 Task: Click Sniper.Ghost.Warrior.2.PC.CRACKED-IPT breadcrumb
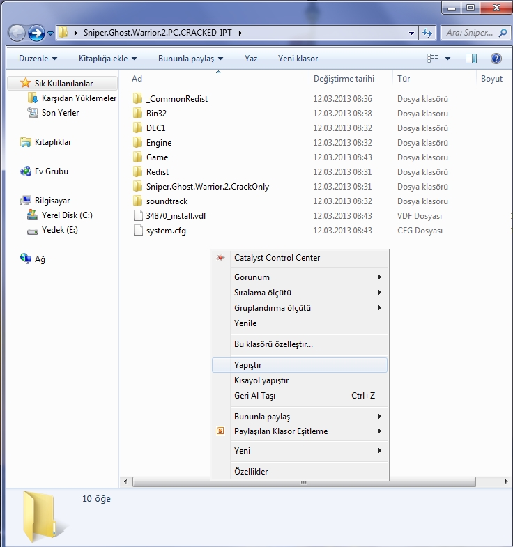coord(158,33)
